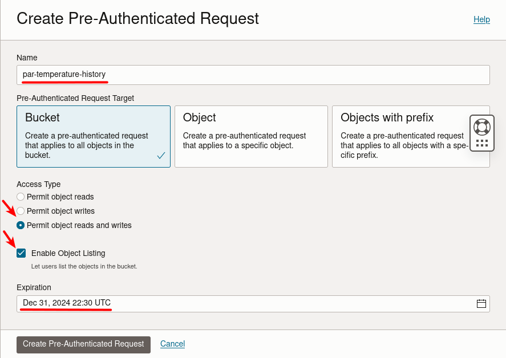Click the Cancel link
The width and height of the screenshot is (506, 358).
pyautogui.click(x=172, y=344)
